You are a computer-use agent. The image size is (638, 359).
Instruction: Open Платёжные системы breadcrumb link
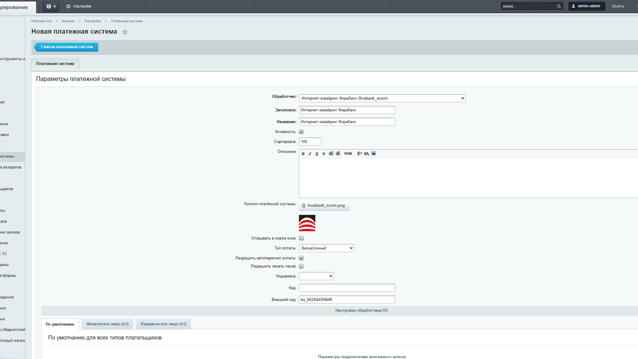coord(126,21)
